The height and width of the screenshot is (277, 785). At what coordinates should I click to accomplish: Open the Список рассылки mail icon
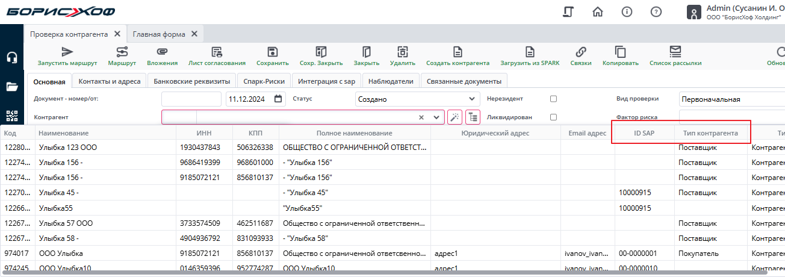point(675,52)
